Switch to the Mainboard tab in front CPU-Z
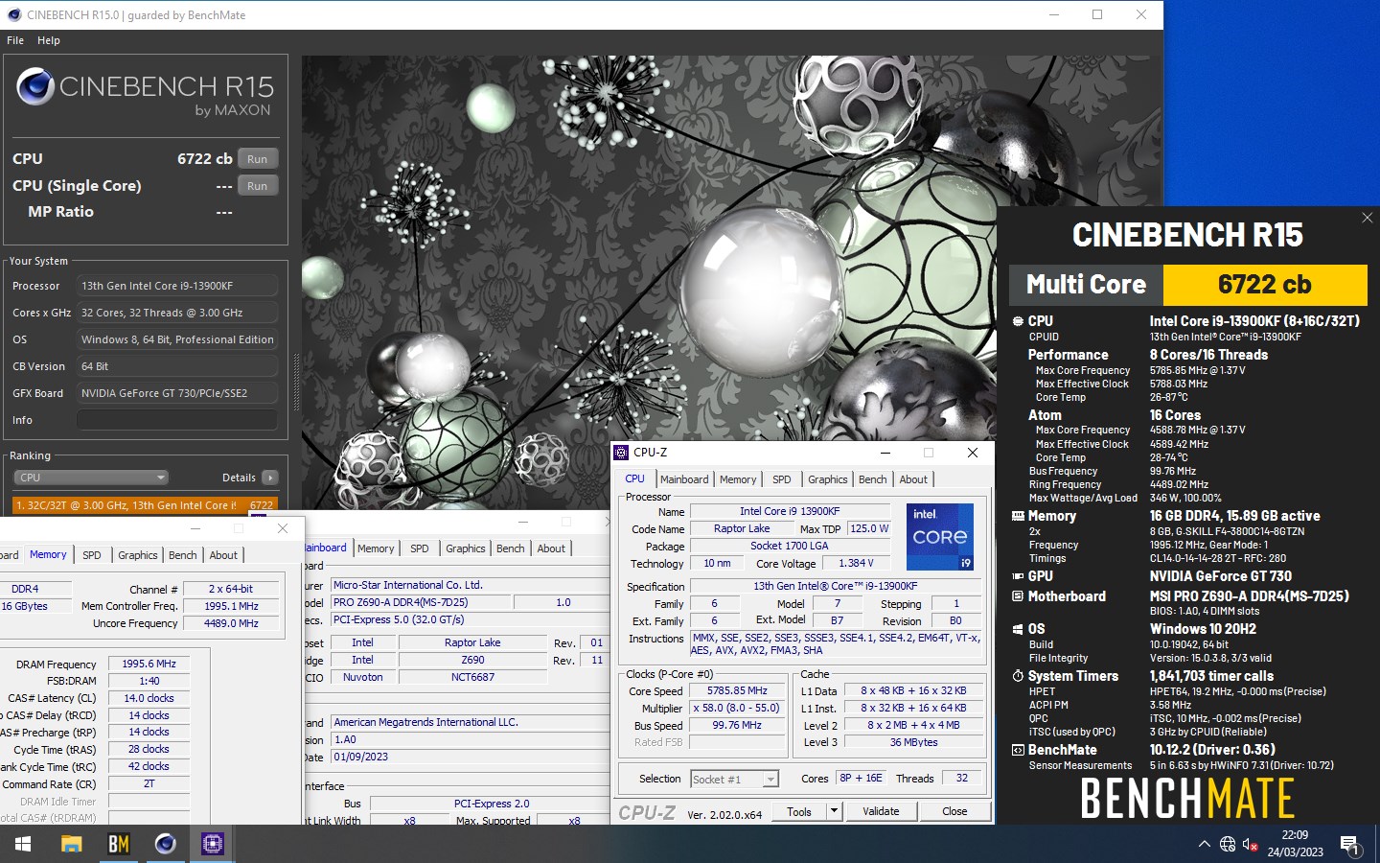The width and height of the screenshot is (1380, 863). pyautogui.click(x=684, y=479)
